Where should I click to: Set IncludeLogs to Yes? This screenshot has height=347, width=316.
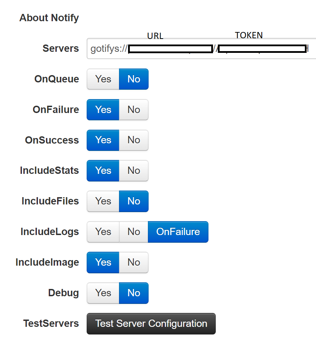point(103,232)
